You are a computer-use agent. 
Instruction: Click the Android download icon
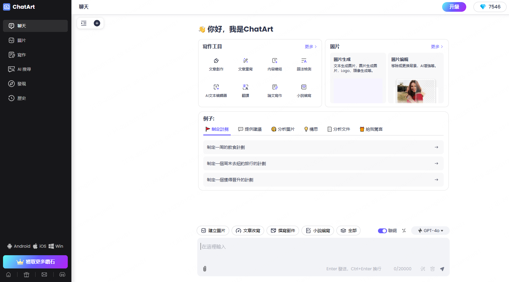pyautogui.click(x=19, y=246)
